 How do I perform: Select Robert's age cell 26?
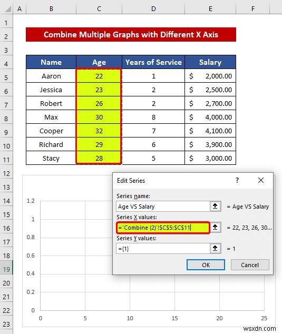click(x=99, y=103)
